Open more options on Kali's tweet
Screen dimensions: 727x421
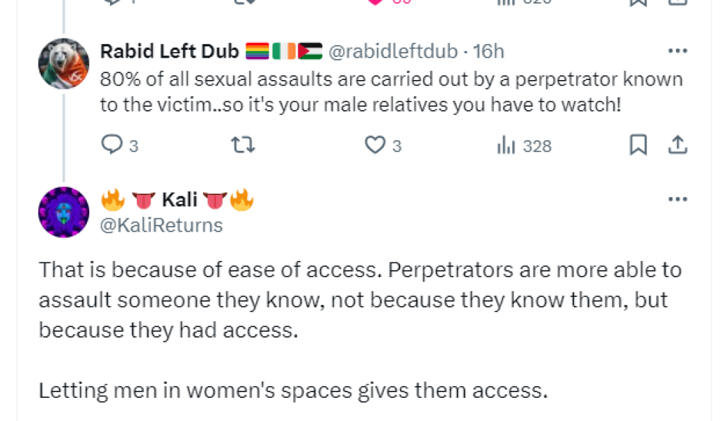[678, 199]
